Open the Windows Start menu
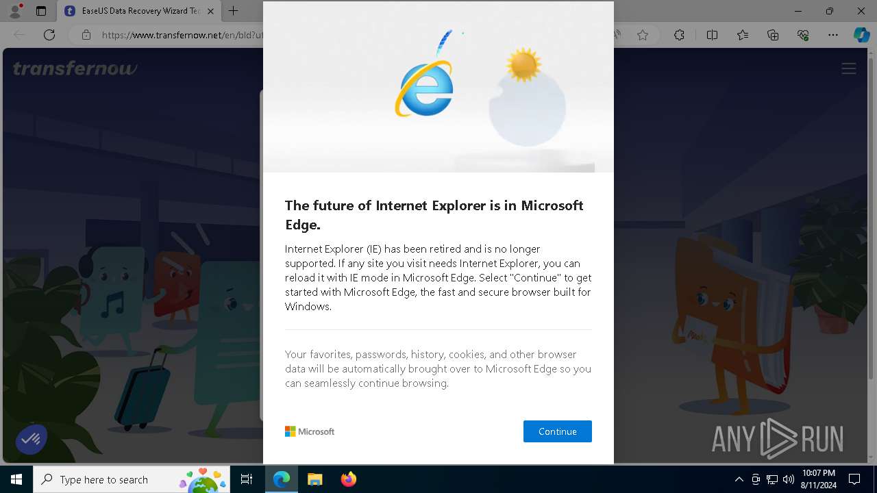Viewport: 877px width, 493px height. [x=16, y=479]
